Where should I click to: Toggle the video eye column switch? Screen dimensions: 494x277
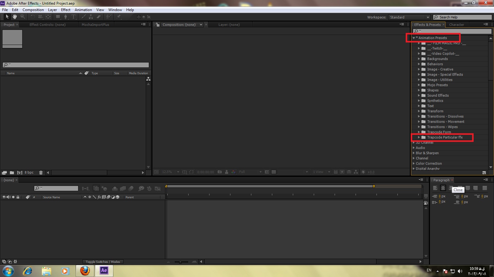[4, 197]
